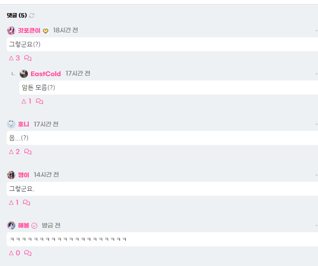The height and width of the screenshot is (266, 318).
Task: Reply to 갓포큰이's comment
Action: pyautogui.click(x=28, y=58)
